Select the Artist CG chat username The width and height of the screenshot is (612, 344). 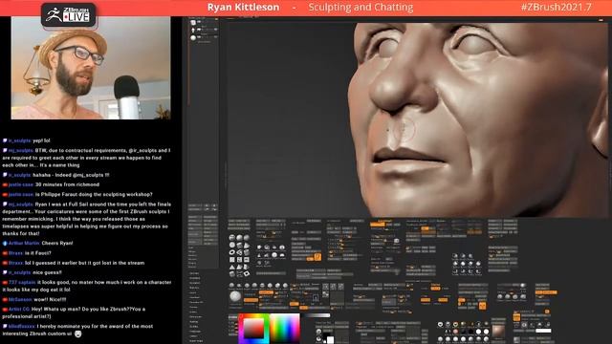tap(19, 309)
